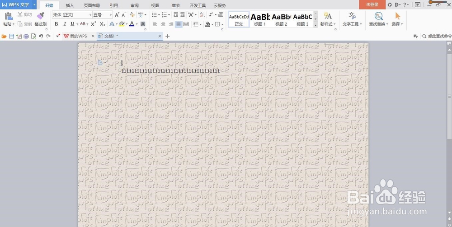Apply the 标题 2 style

click(281, 19)
